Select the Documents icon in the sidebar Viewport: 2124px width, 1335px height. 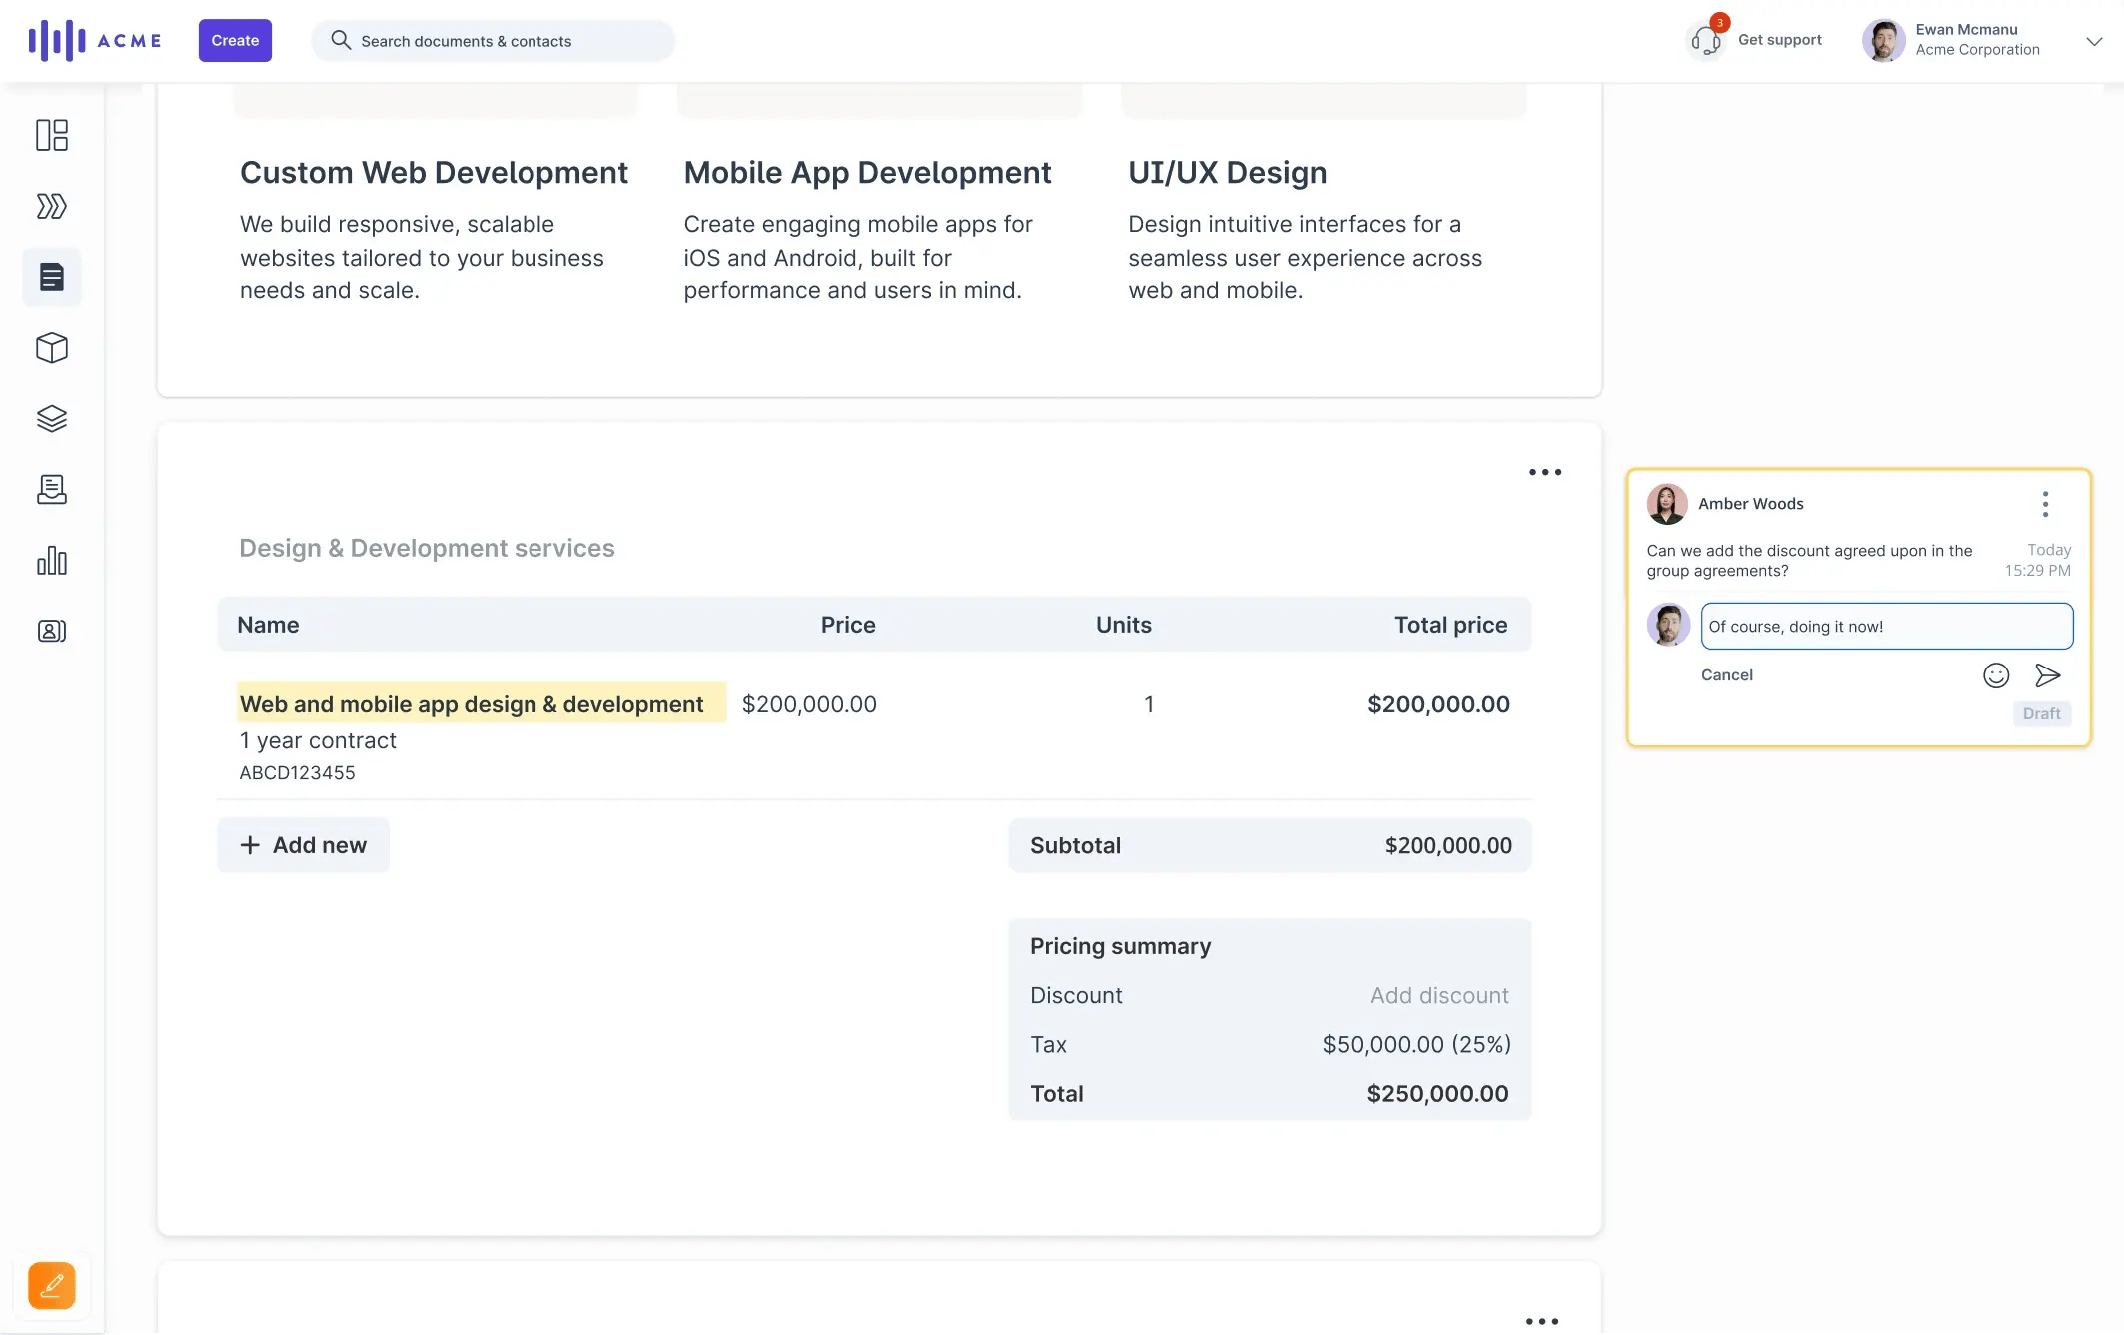(x=51, y=277)
